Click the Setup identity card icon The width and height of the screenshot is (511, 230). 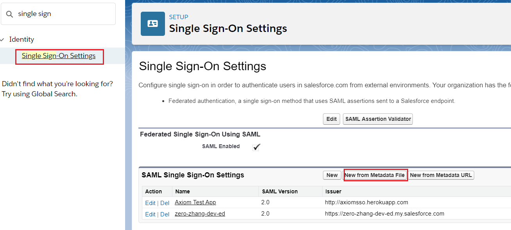click(152, 24)
